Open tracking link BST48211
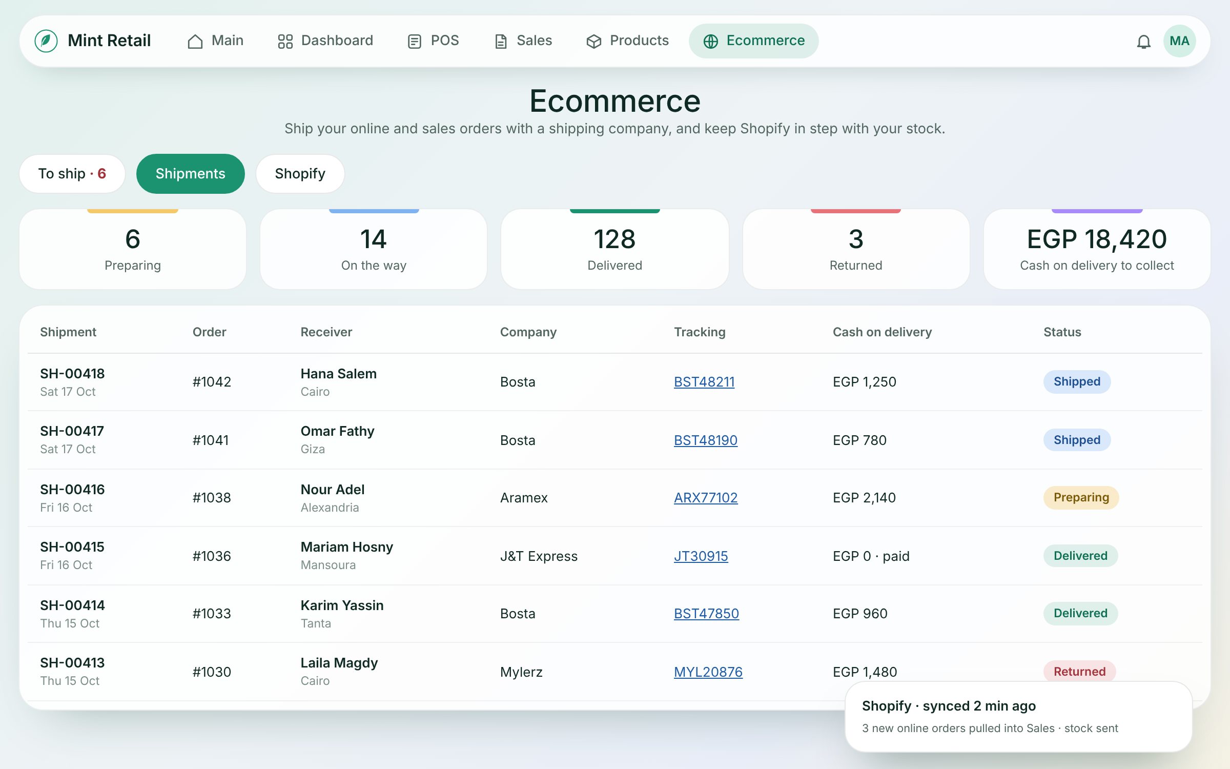Viewport: 1230px width, 769px height. (x=704, y=382)
